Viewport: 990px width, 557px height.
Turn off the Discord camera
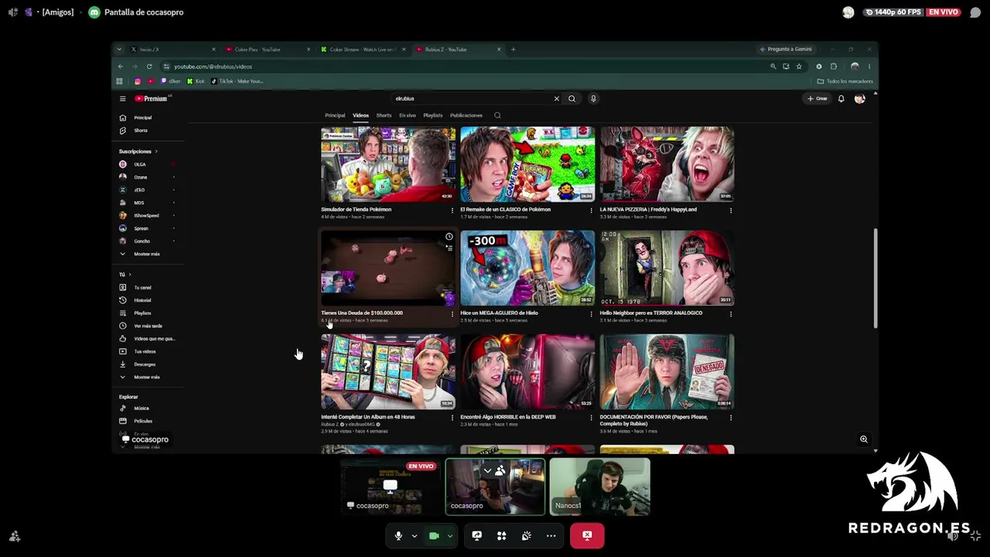434,535
